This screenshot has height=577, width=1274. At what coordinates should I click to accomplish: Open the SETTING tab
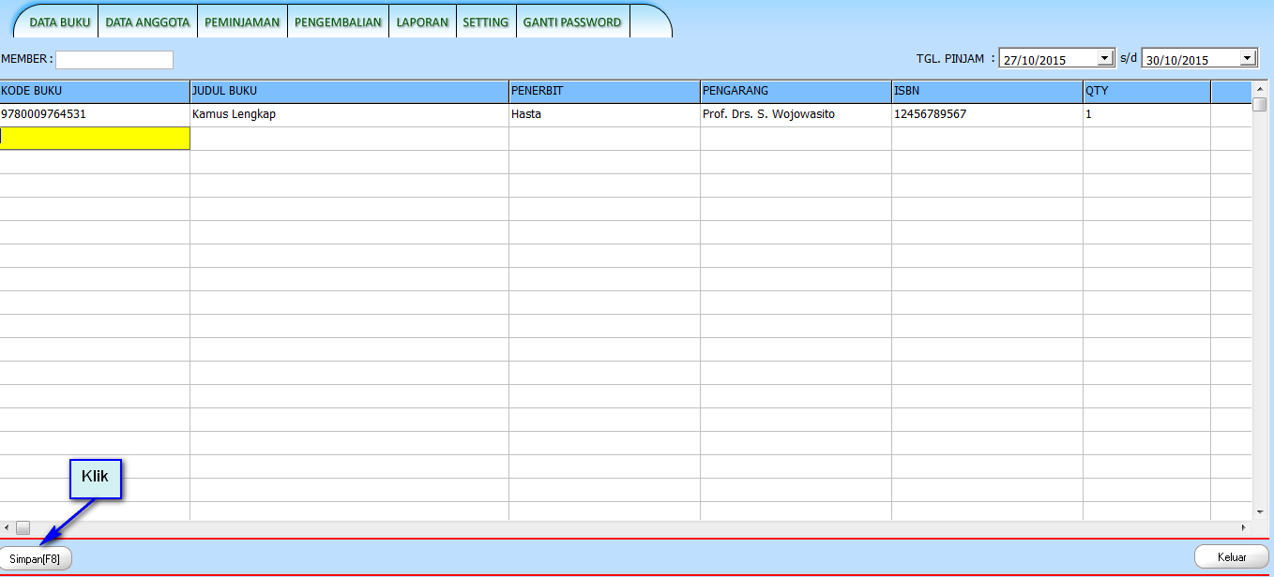tap(486, 22)
